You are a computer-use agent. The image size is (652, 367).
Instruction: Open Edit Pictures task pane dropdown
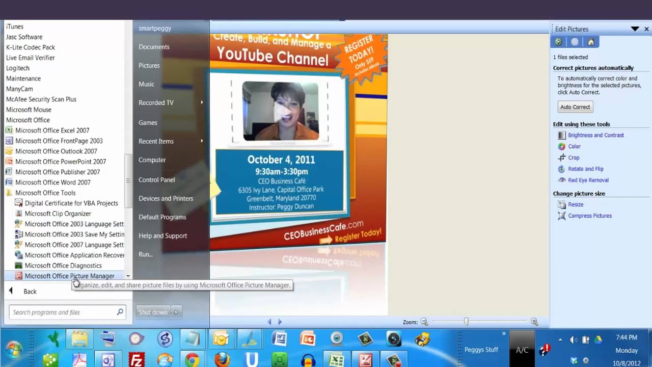pyautogui.click(x=635, y=29)
